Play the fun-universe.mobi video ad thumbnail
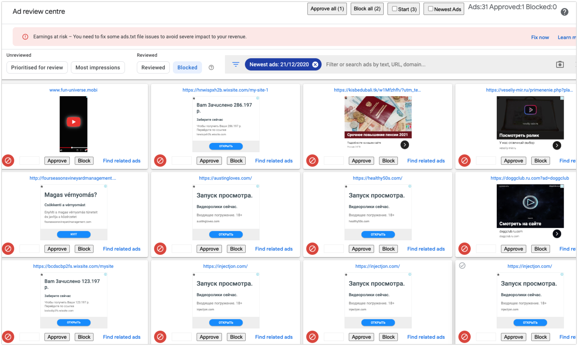Image resolution: width=578 pixels, height=346 pixels. tap(74, 122)
